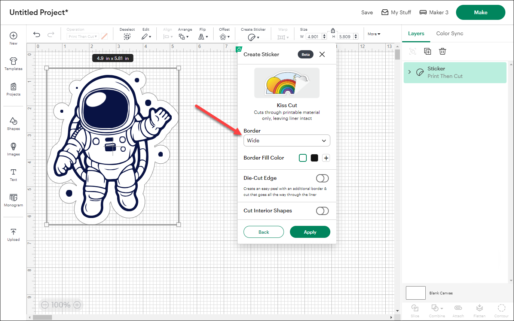Toggle the size aspect ratio lock

coord(333,30)
